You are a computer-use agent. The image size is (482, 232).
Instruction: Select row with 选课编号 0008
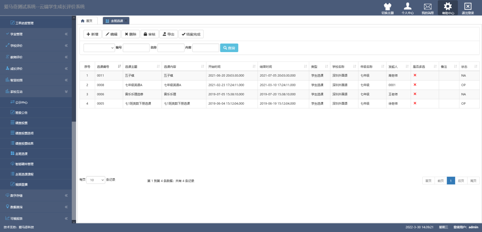coord(279,85)
